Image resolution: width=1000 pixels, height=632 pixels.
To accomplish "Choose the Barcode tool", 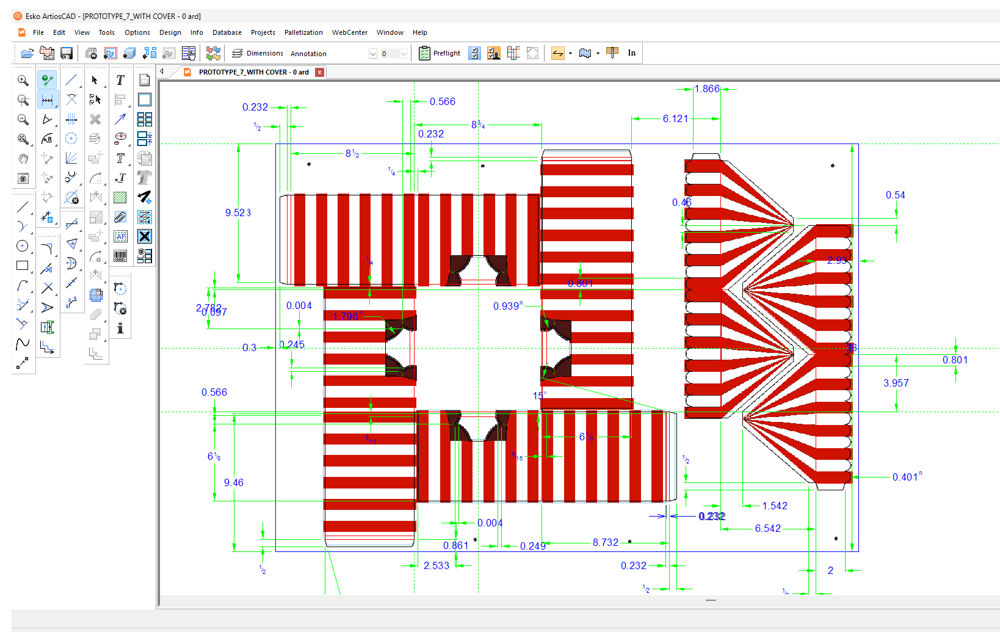I will pyautogui.click(x=120, y=256).
